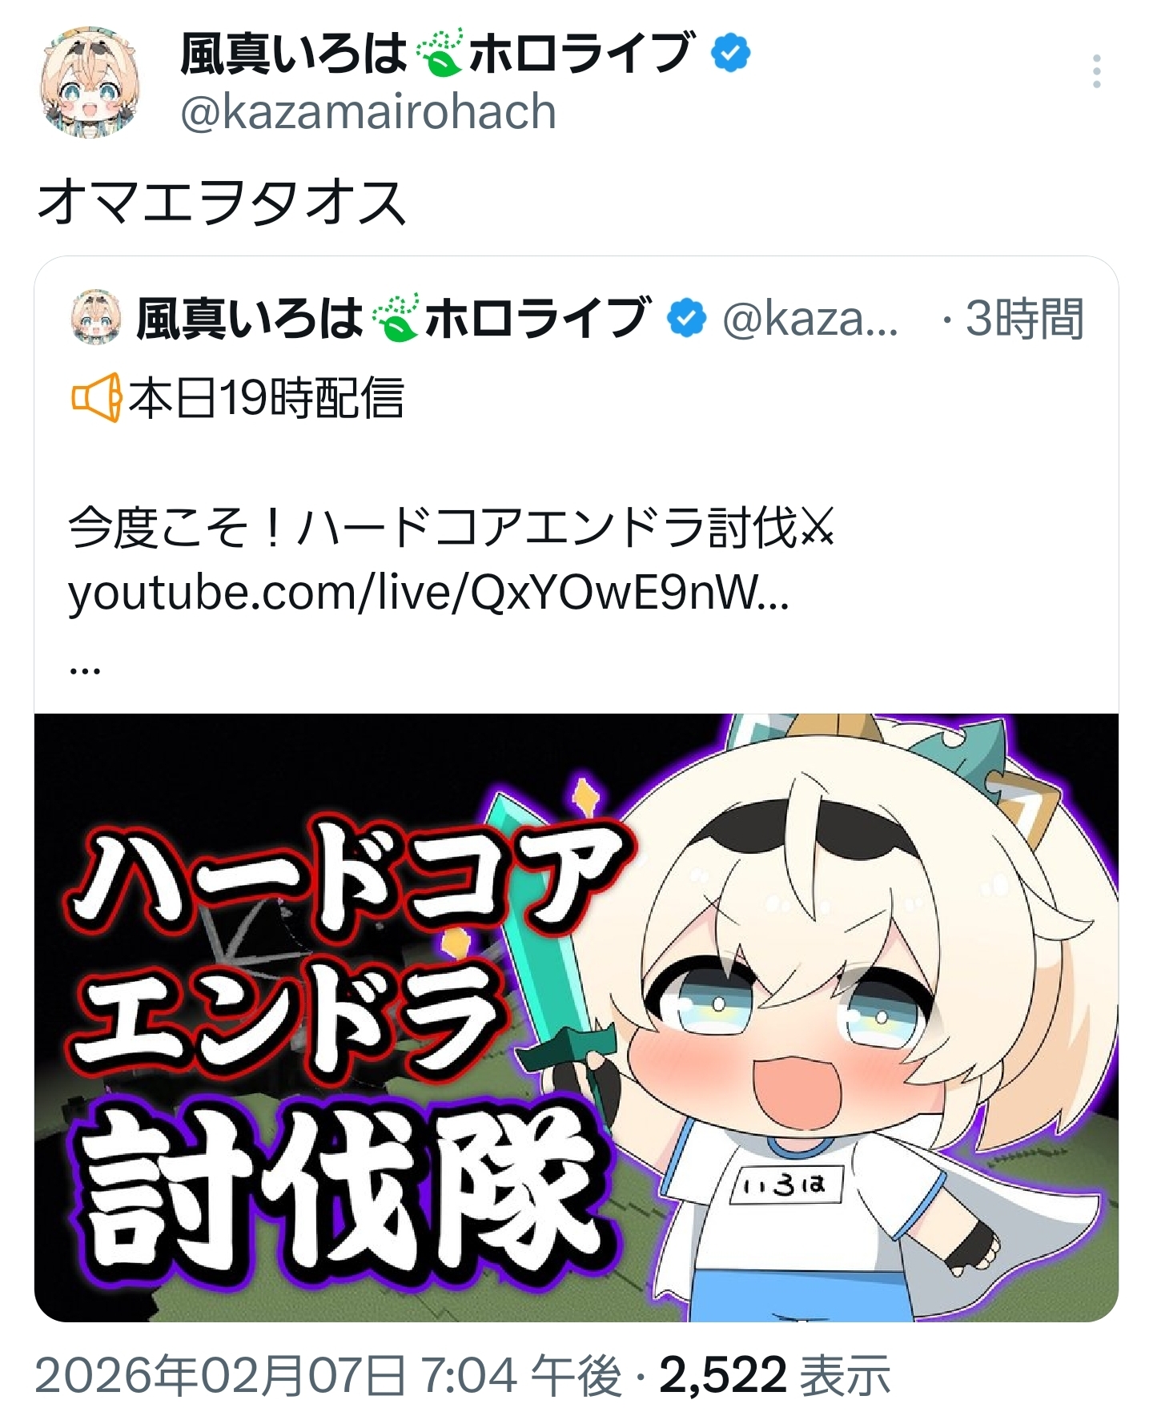Click the オマエヲタオス tweet text
Image resolution: width=1153 pixels, height=1424 pixels.
coord(223,202)
